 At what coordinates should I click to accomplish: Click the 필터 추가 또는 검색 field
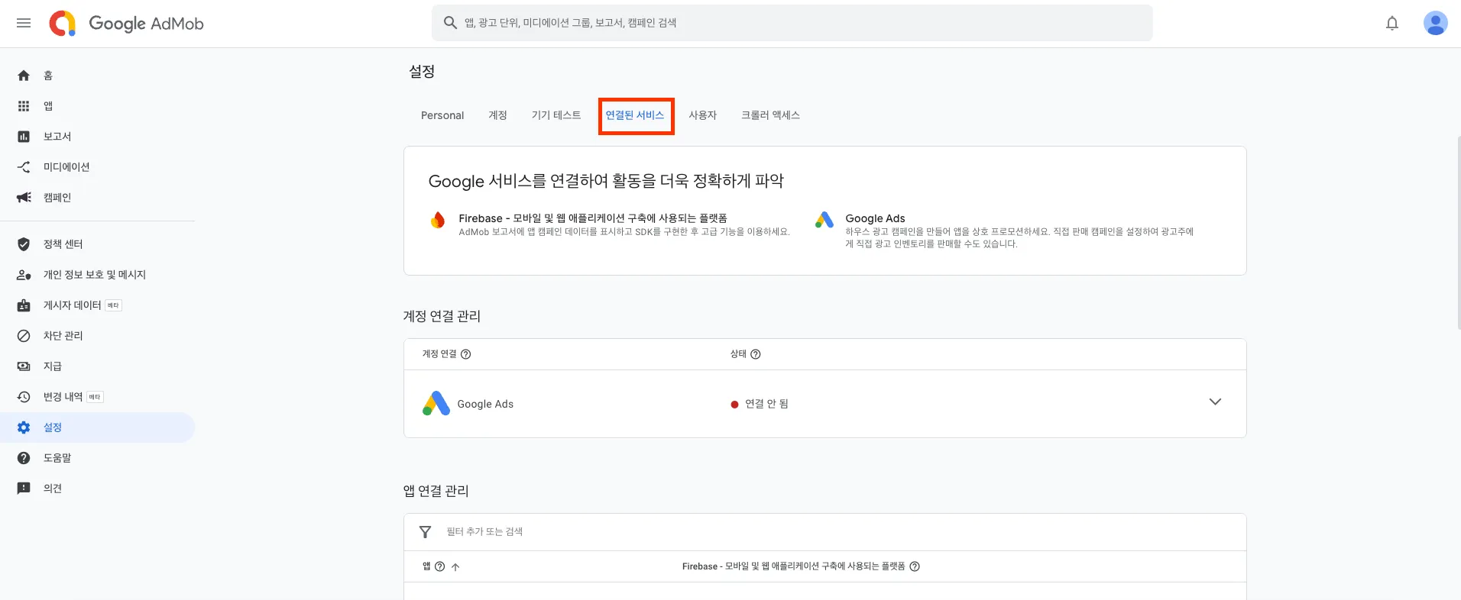tap(825, 532)
